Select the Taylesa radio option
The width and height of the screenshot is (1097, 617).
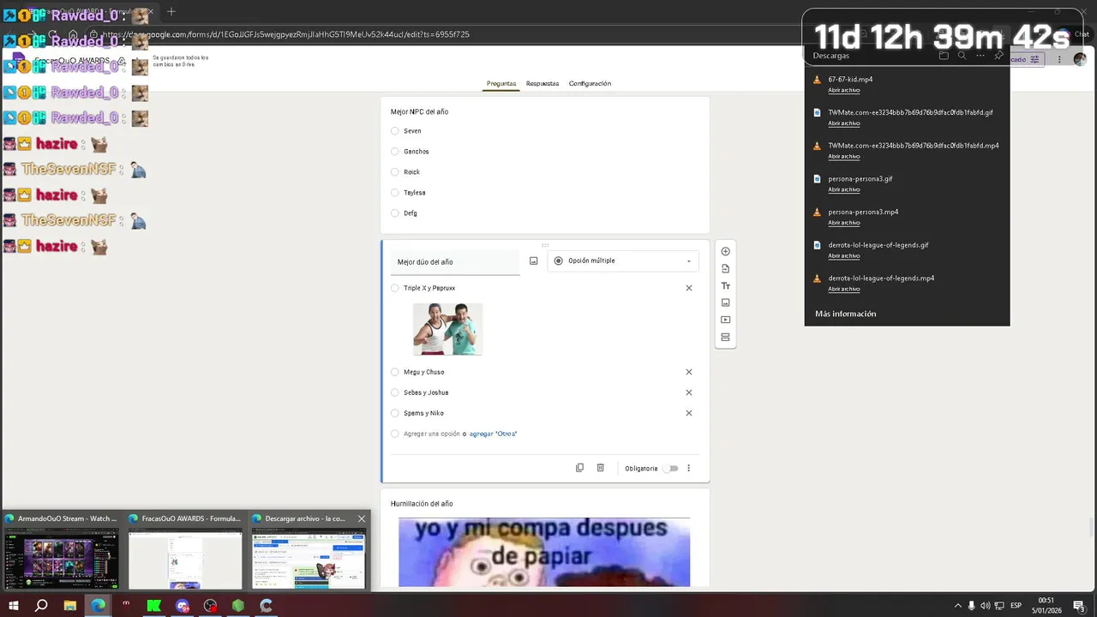coord(394,193)
